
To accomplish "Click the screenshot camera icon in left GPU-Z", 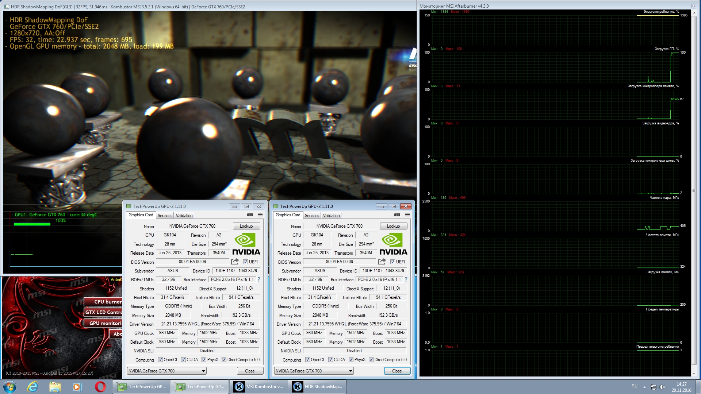I will tap(250, 215).
